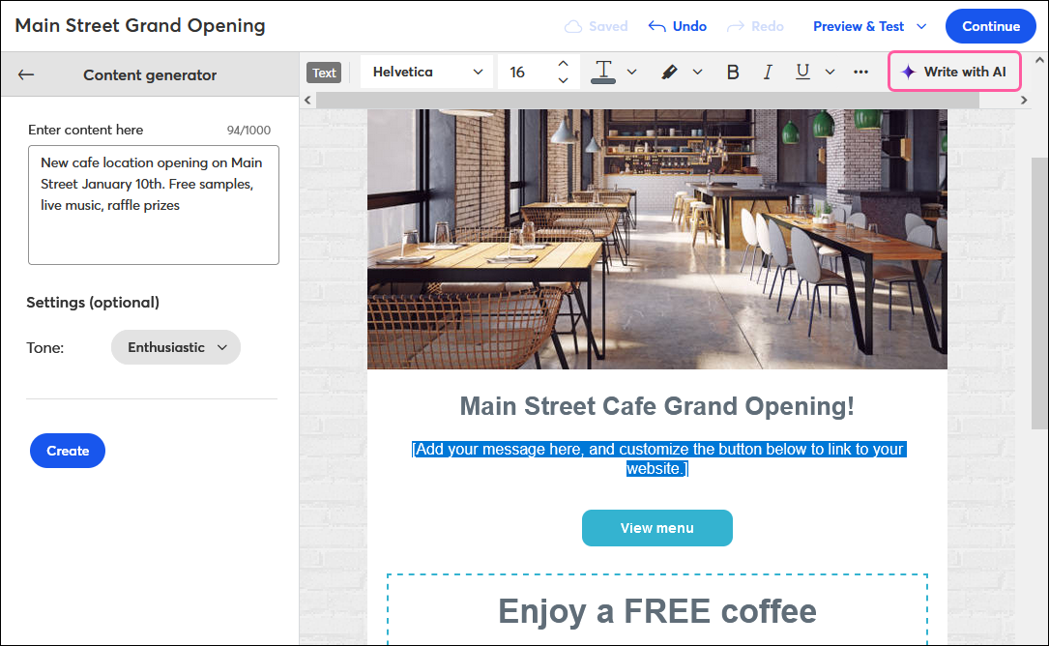The height and width of the screenshot is (646, 1049).
Task: Click the font size 16 field
Action: (x=529, y=72)
